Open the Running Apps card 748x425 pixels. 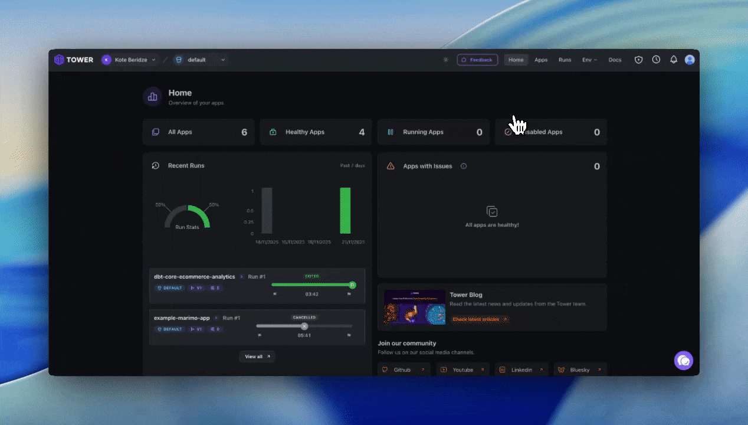coord(434,132)
